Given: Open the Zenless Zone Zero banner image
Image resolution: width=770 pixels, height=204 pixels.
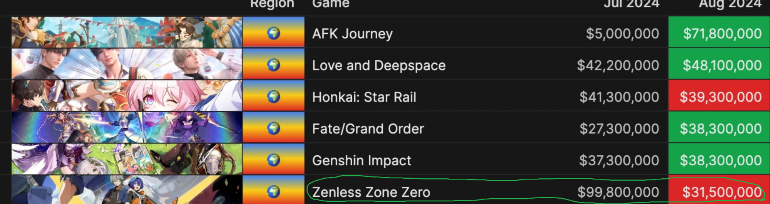Looking at the screenshot, I should [x=127, y=190].
